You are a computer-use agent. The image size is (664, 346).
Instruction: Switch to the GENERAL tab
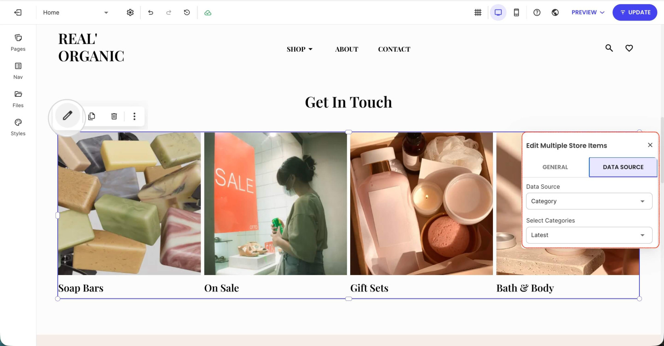(x=555, y=167)
